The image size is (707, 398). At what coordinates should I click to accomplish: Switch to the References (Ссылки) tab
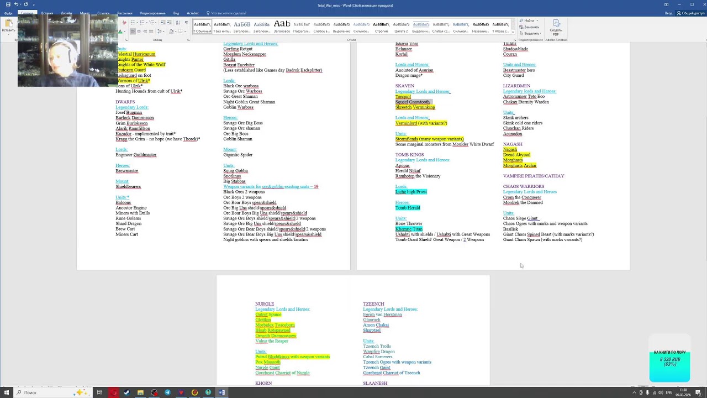click(x=103, y=13)
